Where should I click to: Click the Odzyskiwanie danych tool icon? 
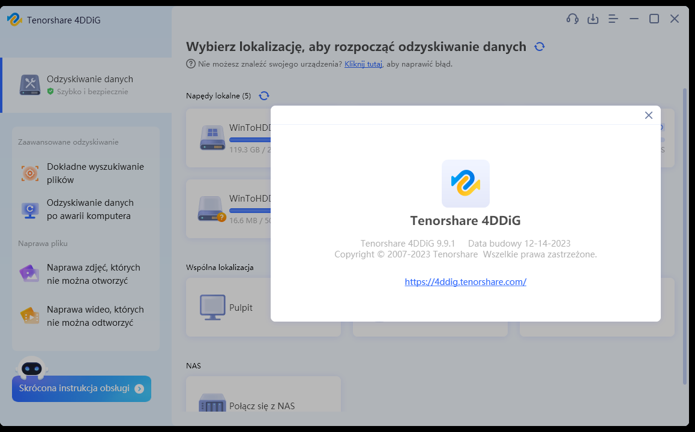click(x=29, y=85)
